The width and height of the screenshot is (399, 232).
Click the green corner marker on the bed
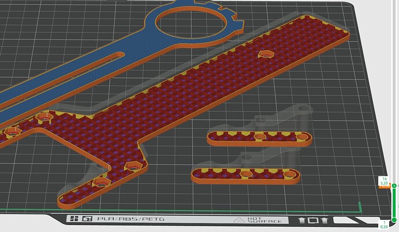(359, 207)
